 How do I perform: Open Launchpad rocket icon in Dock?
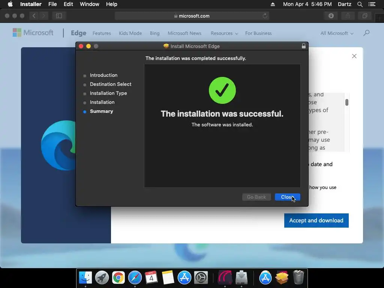coord(102,278)
